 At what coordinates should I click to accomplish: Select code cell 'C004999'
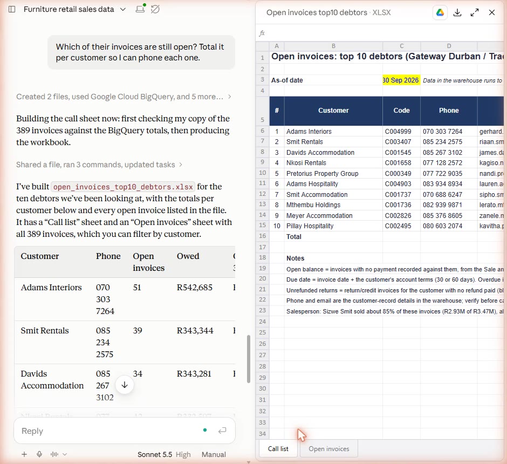[402, 131]
